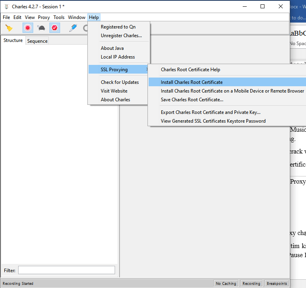Choose Save Charles Root Certificate...
Screen dimensions: 306x288
tap(192, 100)
